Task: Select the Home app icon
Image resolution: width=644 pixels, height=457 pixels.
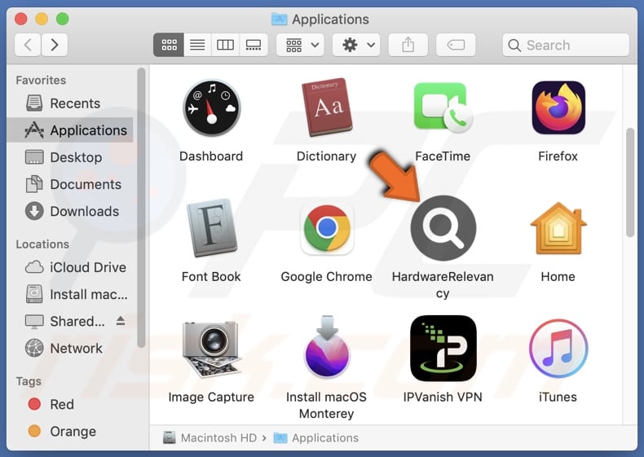Action: [558, 228]
